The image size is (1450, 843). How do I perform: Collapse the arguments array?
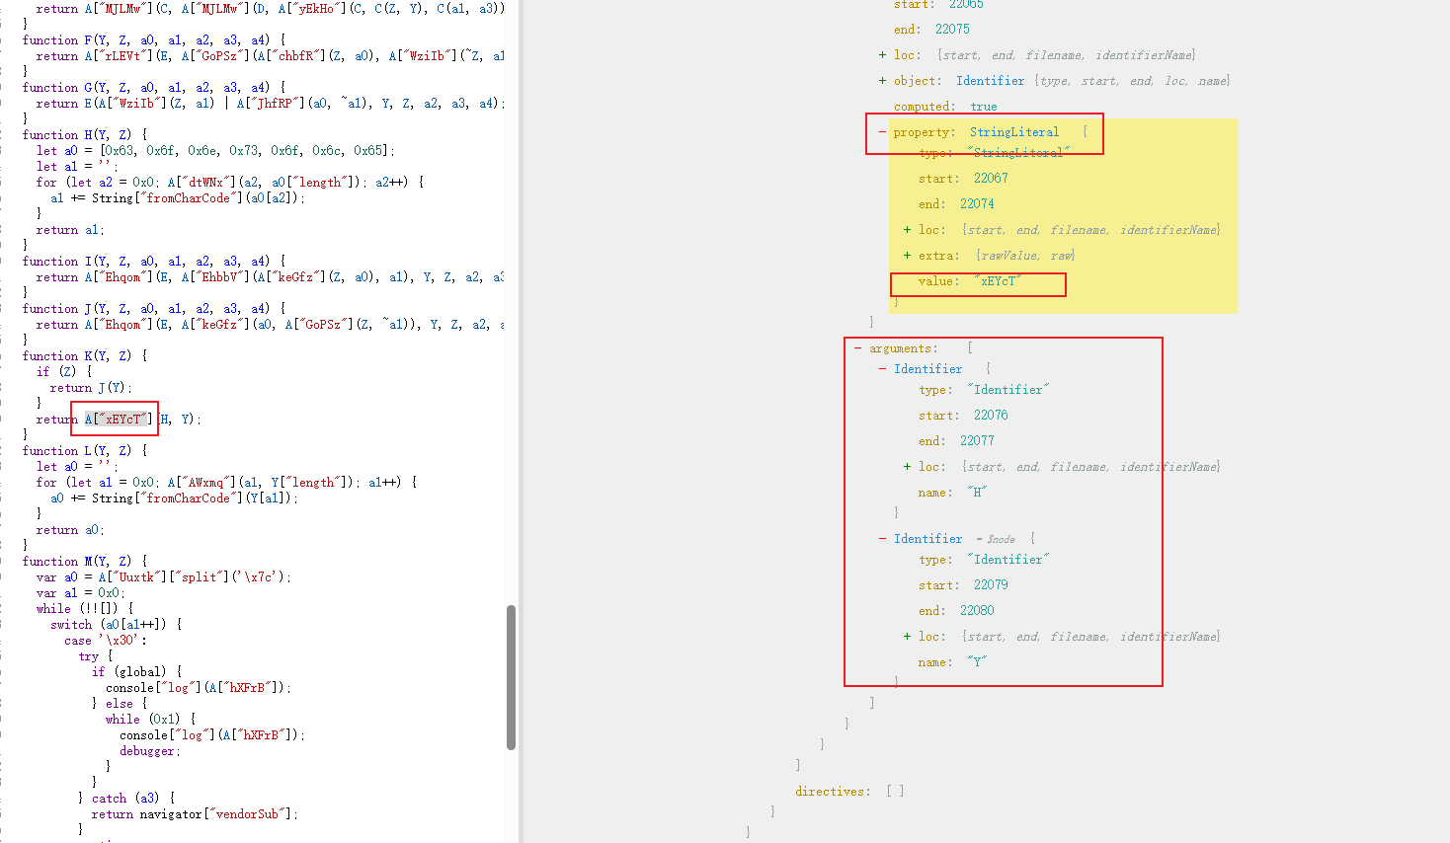click(x=857, y=348)
